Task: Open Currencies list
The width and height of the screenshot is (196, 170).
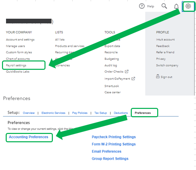Action: (63, 65)
